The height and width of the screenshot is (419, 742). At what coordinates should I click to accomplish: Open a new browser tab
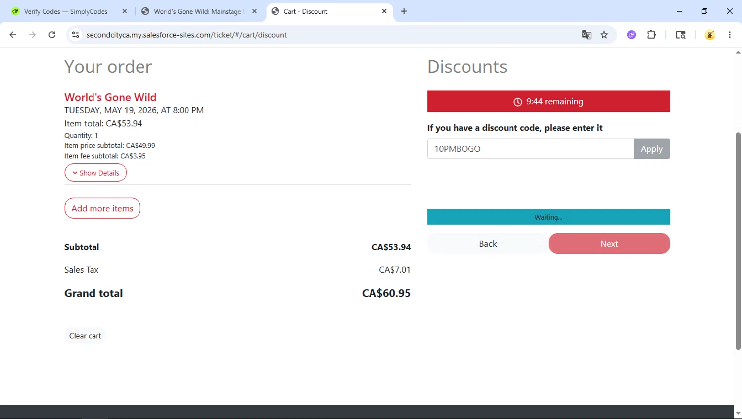click(x=404, y=11)
